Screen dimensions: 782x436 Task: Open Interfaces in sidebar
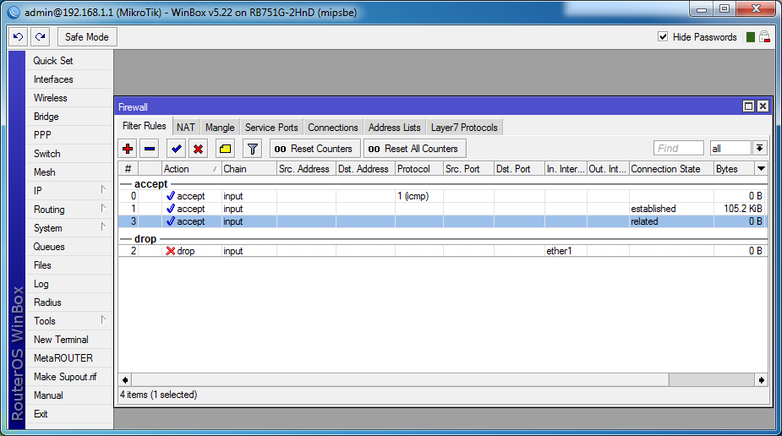[53, 79]
